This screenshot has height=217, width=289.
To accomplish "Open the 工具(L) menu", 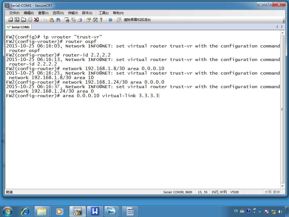I will pos(104,13).
